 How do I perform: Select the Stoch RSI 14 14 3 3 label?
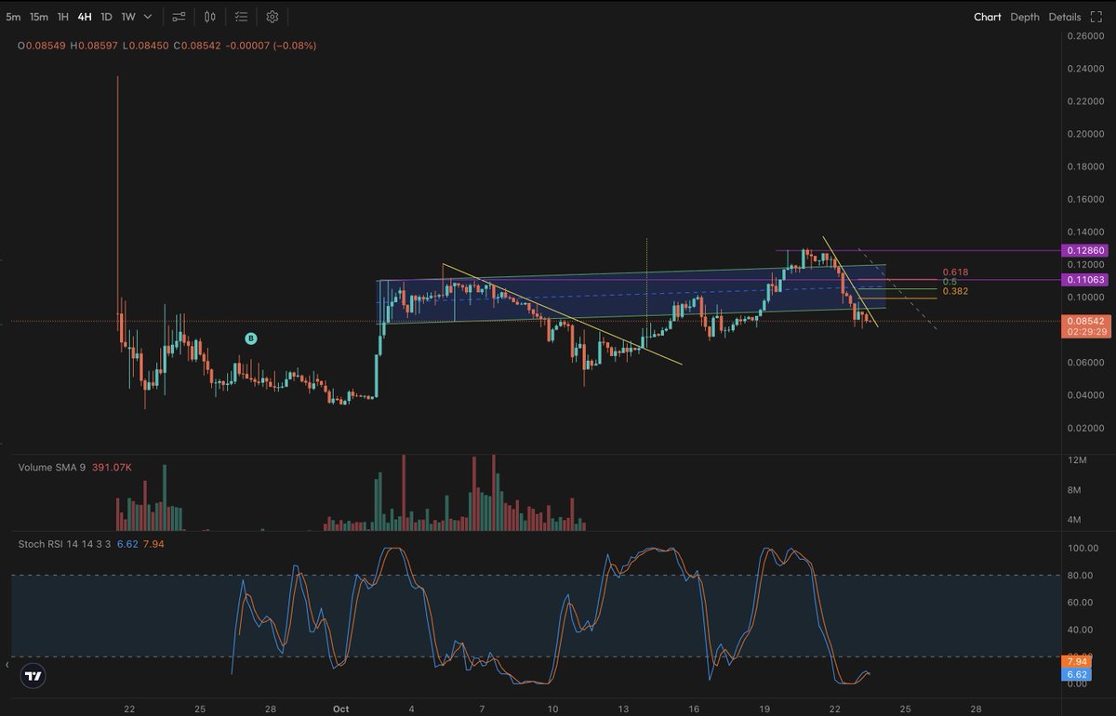pos(65,543)
